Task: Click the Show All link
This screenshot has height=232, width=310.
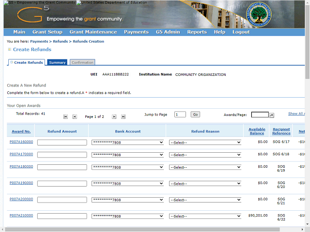Action: pos(296,114)
